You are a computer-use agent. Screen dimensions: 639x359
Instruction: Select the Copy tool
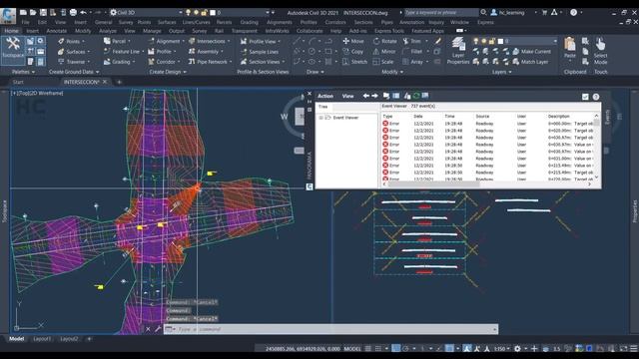point(353,52)
